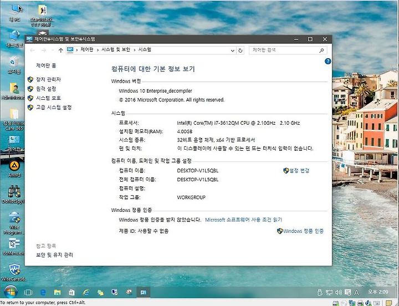Select 시스템 및 보안 in the address breadcrumb

coord(116,50)
